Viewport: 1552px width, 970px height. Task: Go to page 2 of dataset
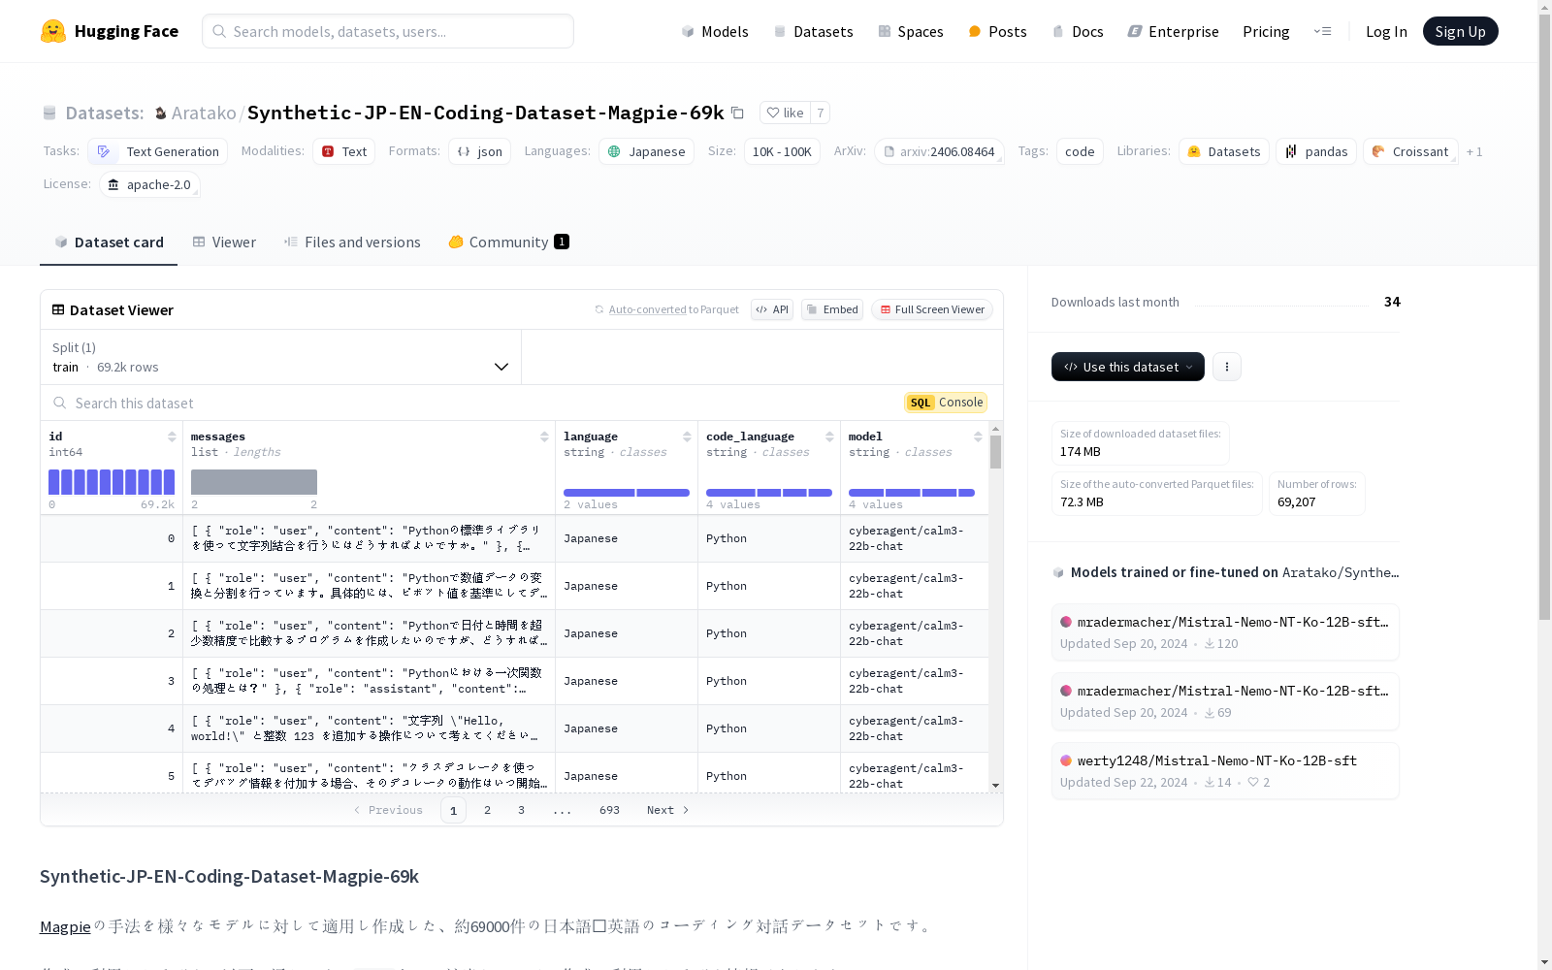487,810
